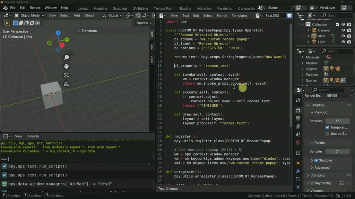
Task: Toggle the Temporal reprojection checkbox
Action: tap(327, 127)
